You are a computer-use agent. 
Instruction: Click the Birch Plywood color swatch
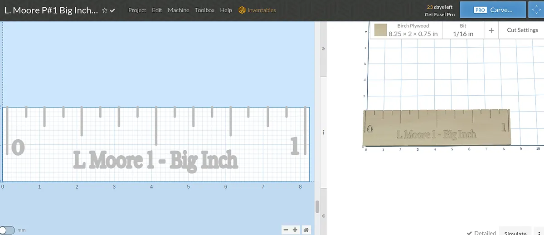[380, 30]
